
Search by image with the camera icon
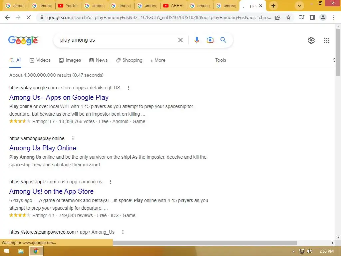coord(210,40)
